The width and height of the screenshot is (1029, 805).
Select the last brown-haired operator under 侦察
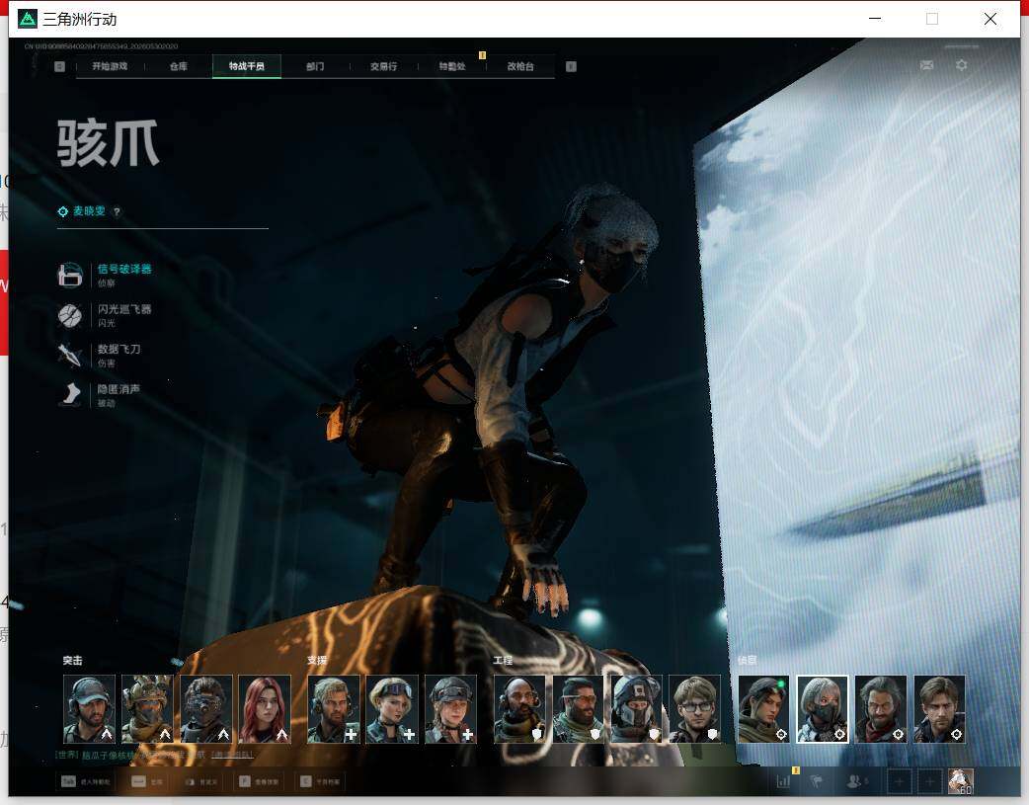[939, 709]
